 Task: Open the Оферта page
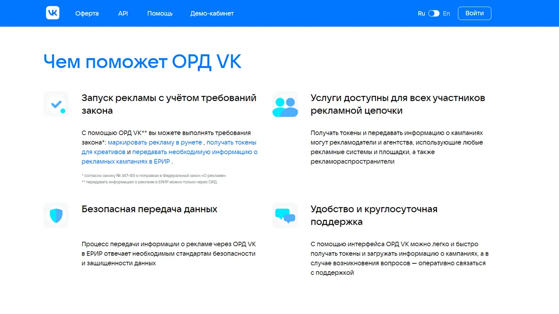(87, 13)
